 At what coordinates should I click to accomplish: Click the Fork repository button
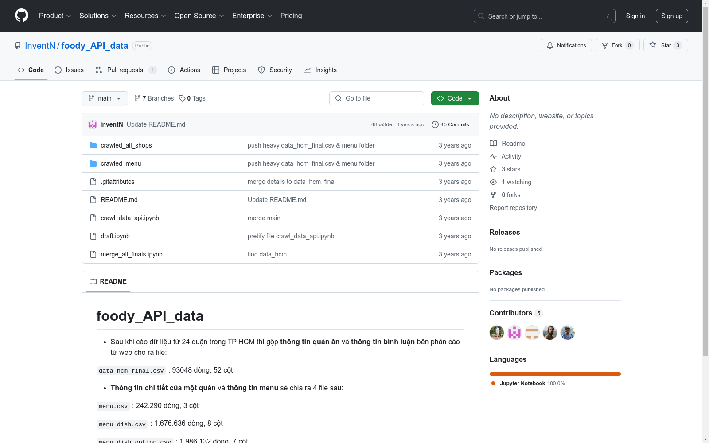pyautogui.click(x=617, y=45)
